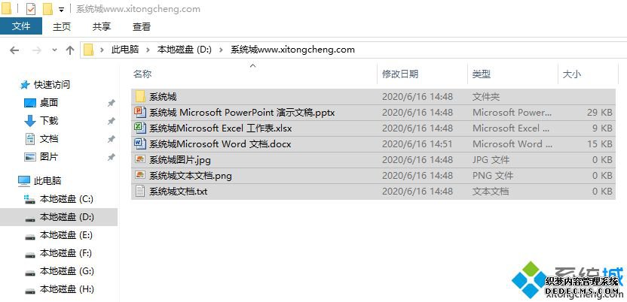Click the Properties quick access icon in title bar
The width and height of the screenshot is (627, 302).
pos(31,8)
